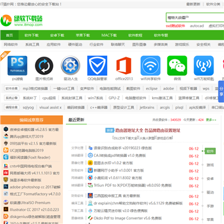Switch update list to 安卓 tab
This screenshot has height=224, width=224.
click(x=210, y=179)
